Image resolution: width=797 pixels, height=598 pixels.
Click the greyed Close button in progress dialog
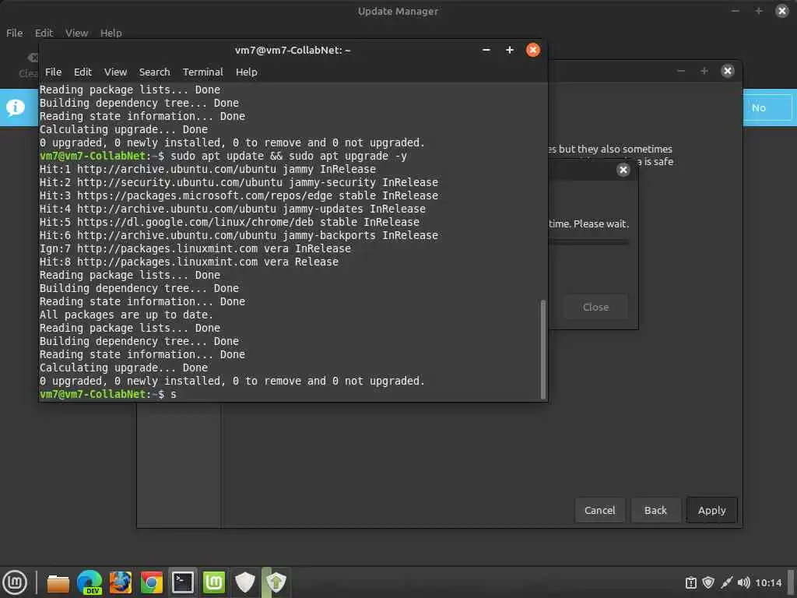tap(595, 307)
